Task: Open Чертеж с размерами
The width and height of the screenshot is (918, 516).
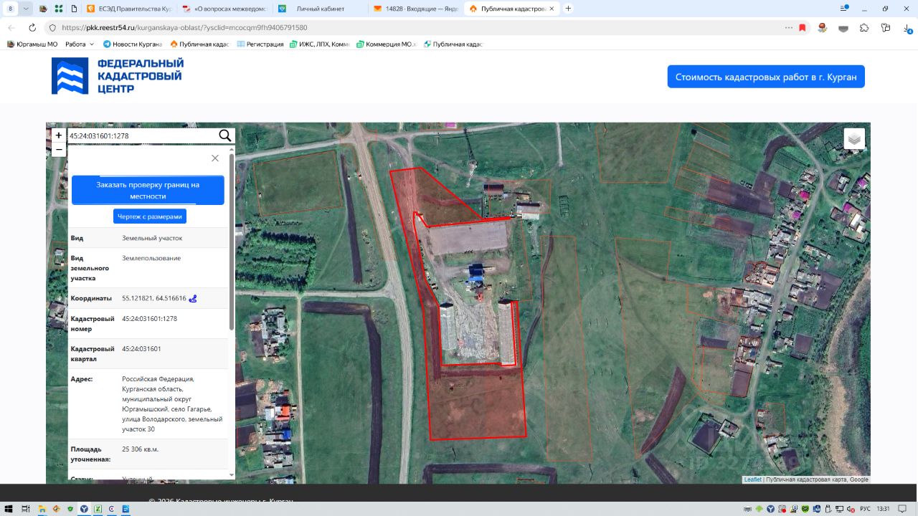Action: pos(150,216)
